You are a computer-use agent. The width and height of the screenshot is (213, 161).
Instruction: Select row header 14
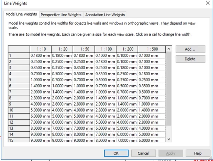click(x=19, y=135)
